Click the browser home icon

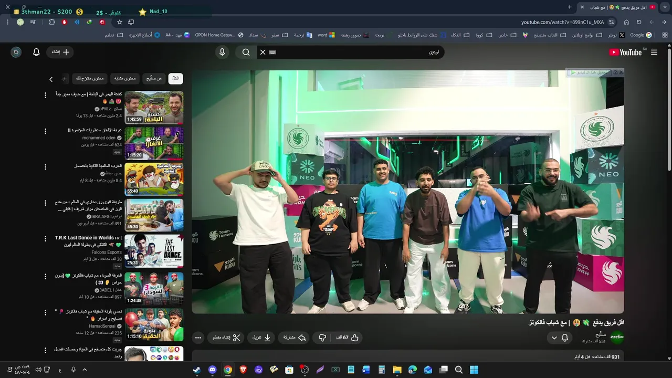click(x=626, y=22)
